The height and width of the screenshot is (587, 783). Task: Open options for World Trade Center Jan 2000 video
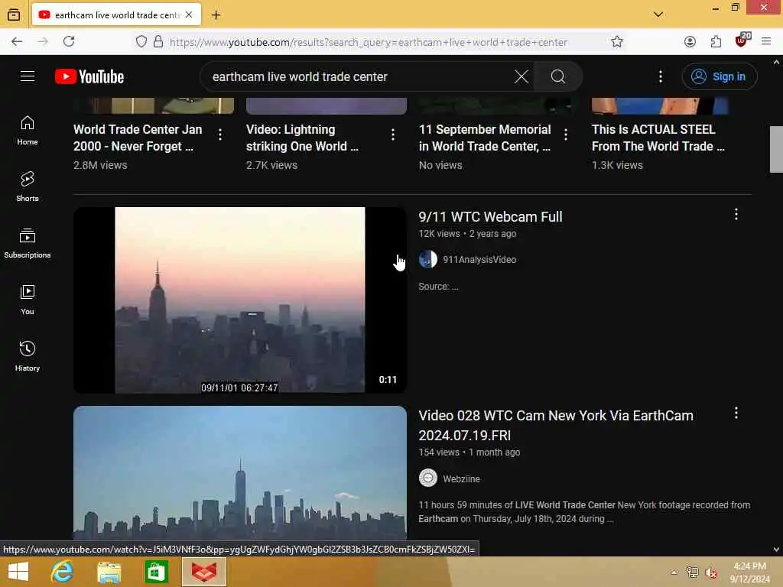[220, 135]
